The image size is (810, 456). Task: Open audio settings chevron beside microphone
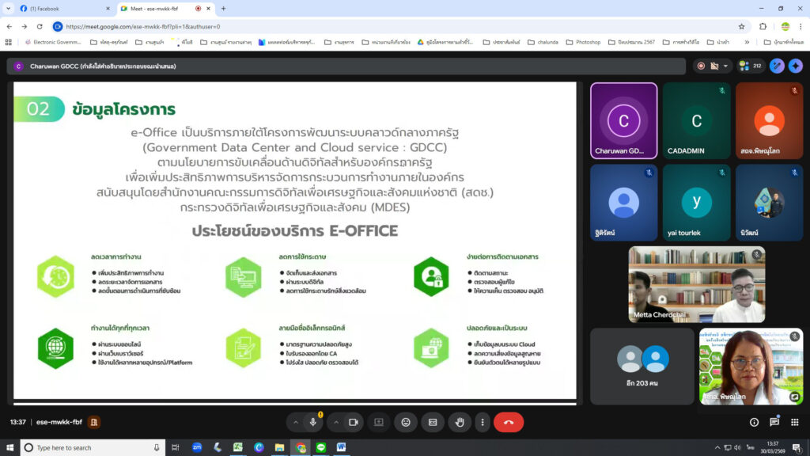(x=296, y=422)
